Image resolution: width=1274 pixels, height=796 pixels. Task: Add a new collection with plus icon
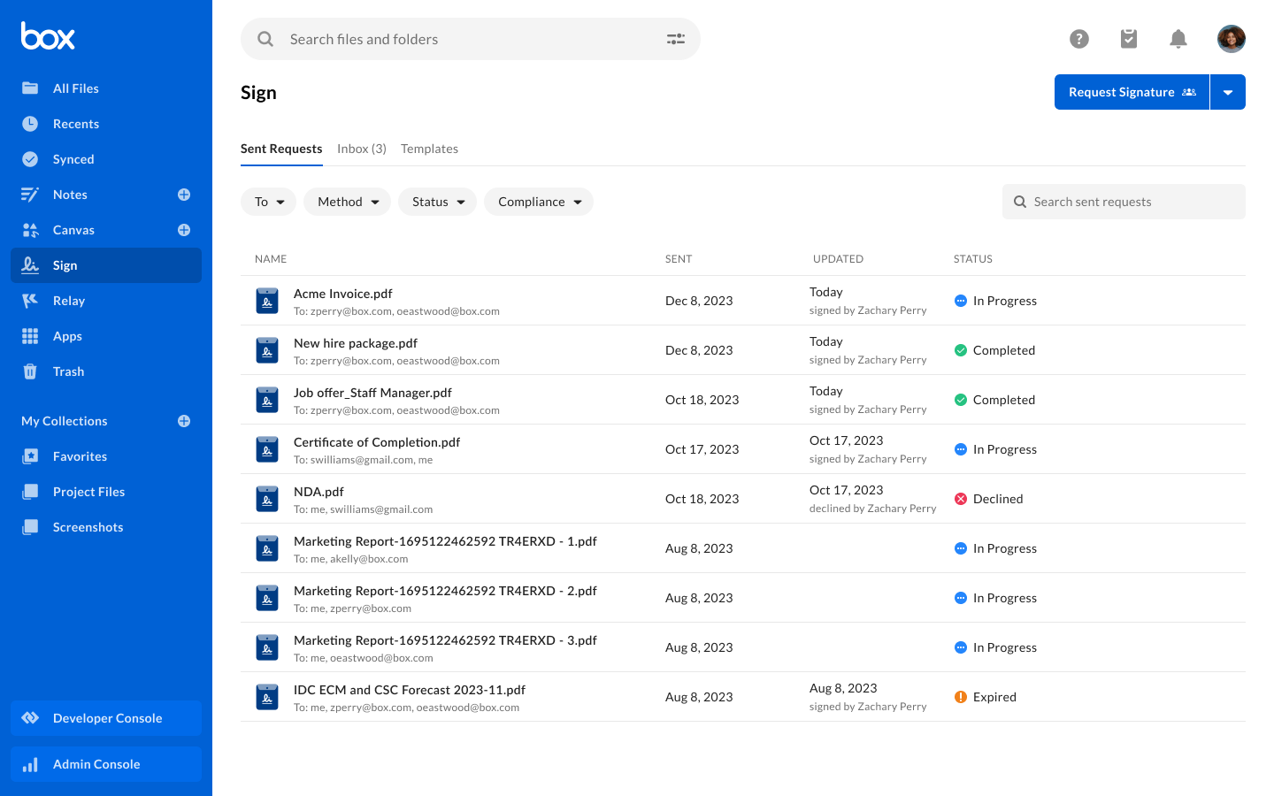184,421
